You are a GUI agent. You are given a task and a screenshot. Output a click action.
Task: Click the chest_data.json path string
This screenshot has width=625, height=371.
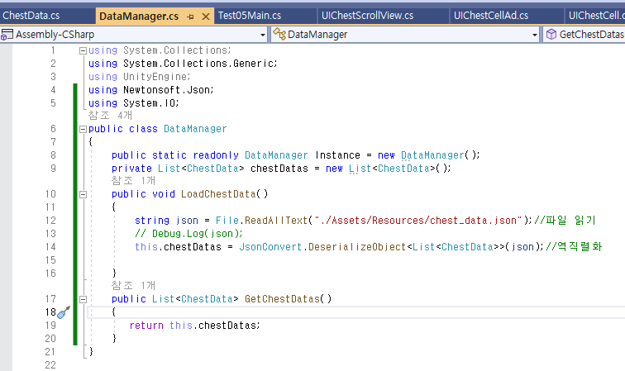418,221
